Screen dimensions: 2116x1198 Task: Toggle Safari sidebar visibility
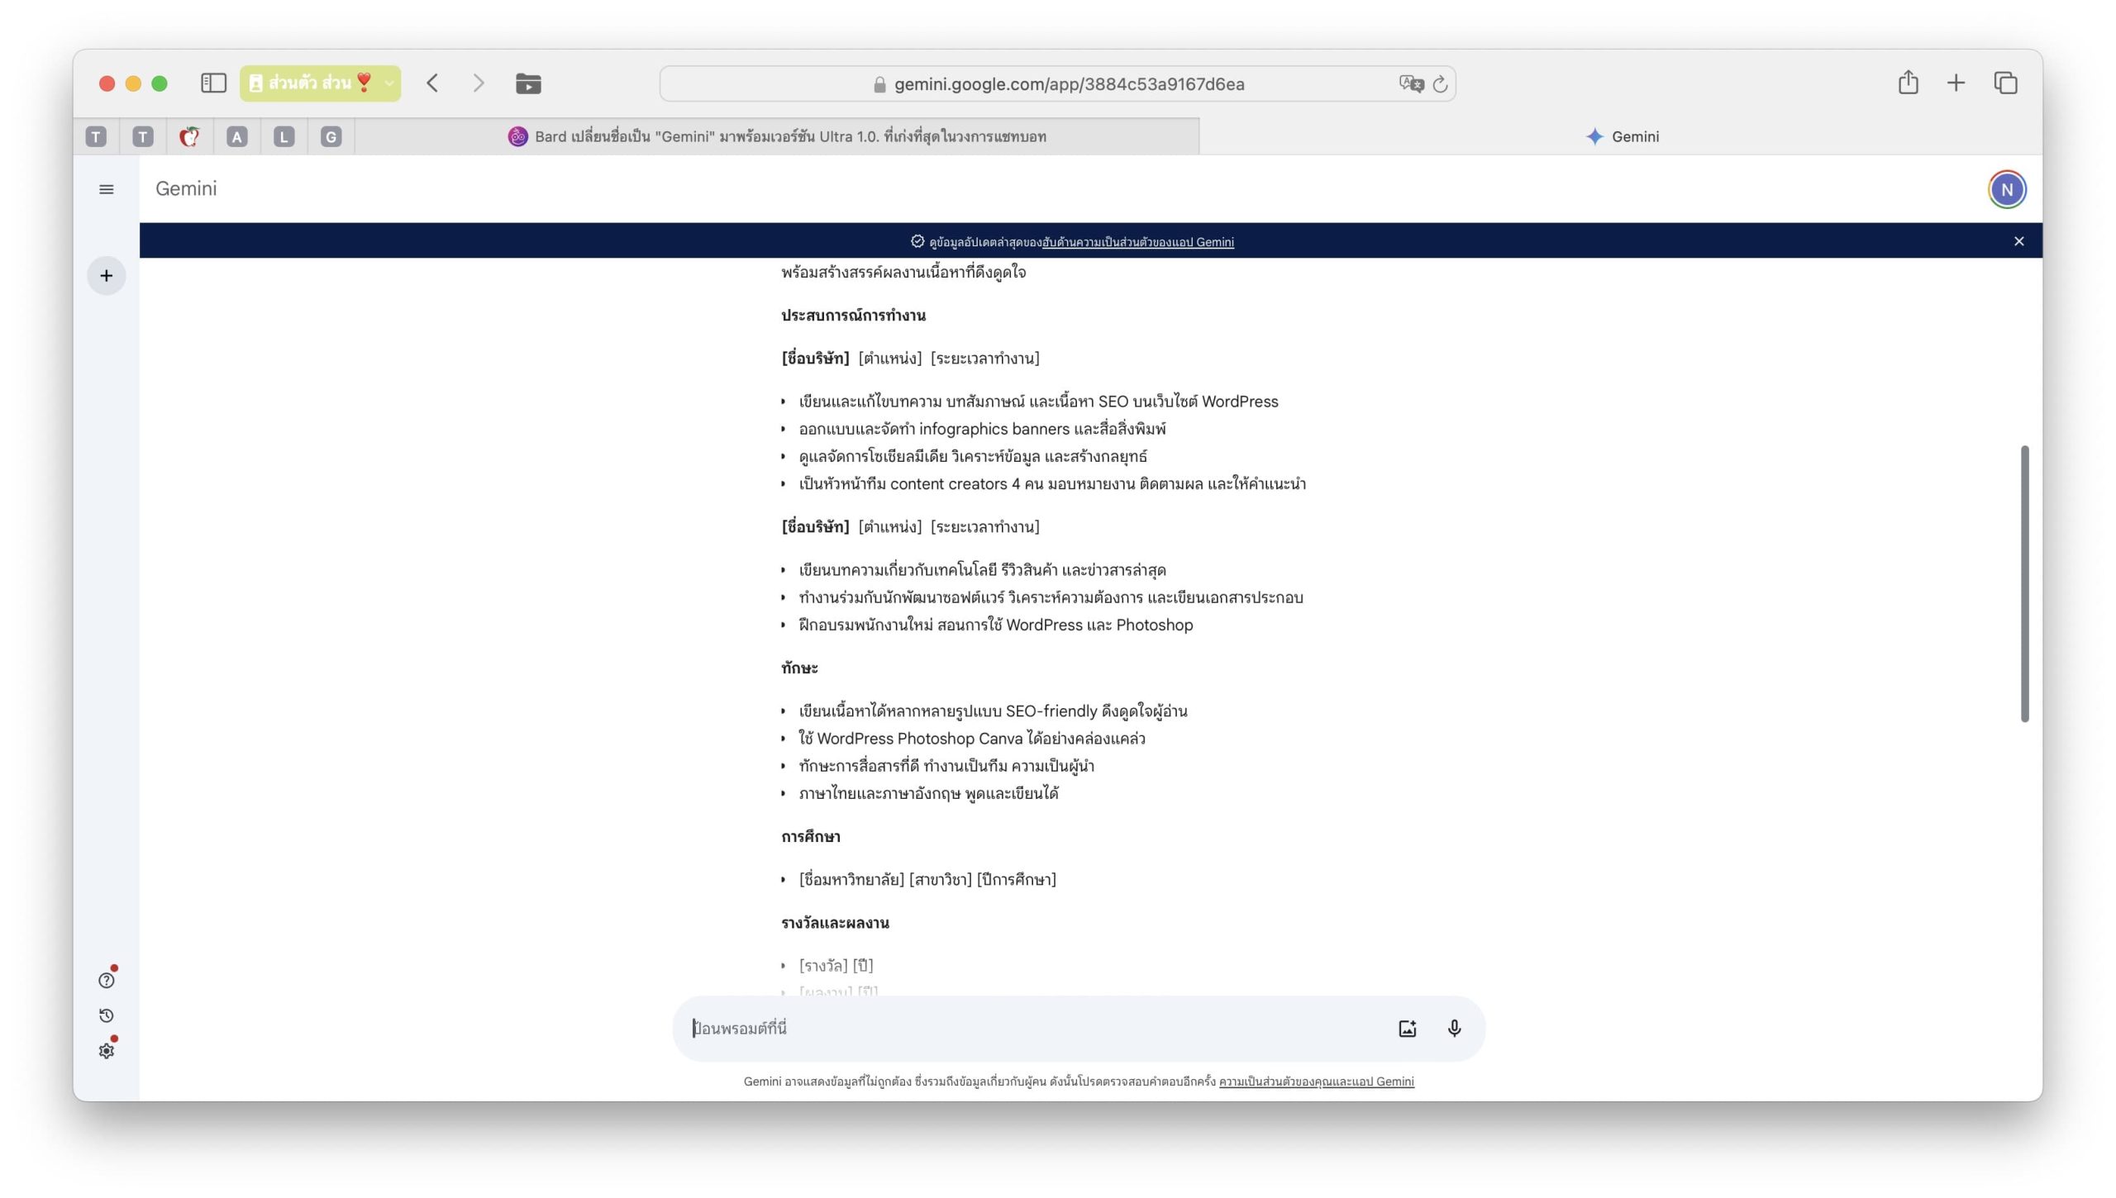point(213,83)
